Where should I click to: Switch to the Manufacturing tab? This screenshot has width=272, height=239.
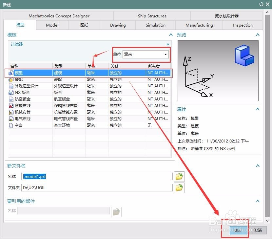(199, 25)
